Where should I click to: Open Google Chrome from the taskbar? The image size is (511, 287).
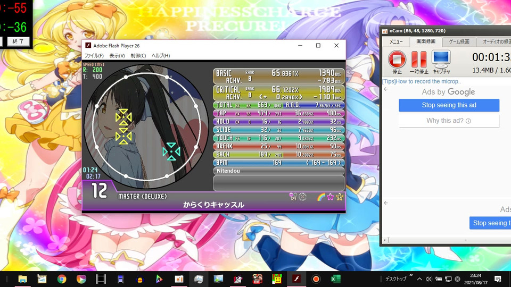62,279
